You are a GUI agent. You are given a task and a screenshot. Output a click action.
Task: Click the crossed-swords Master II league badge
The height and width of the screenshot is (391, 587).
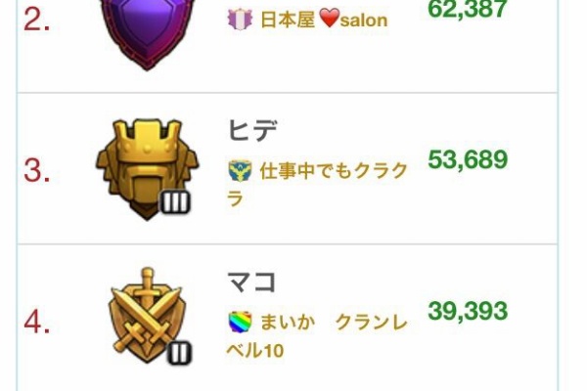(x=147, y=316)
